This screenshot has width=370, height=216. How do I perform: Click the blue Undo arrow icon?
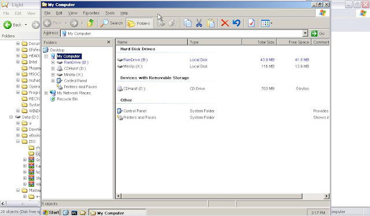tap(236, 23)
